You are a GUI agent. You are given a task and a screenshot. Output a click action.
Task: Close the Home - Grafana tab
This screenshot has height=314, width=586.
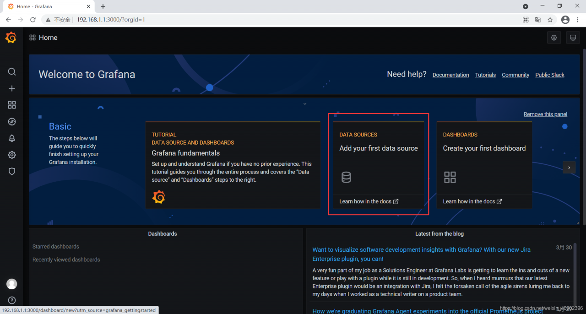(x=88, y=6)
